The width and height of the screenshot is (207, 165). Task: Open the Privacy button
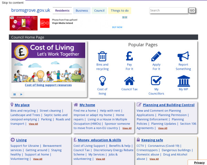(199, 163)
